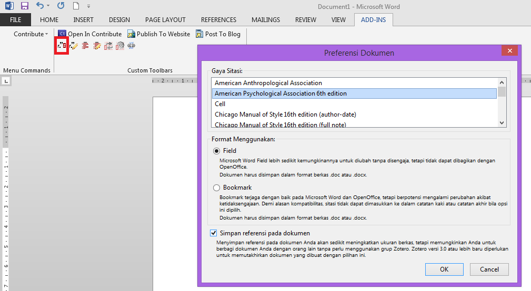Expand the Contribute menu dropdown
The image size is (531, 291).
click(x=31, y=34)
